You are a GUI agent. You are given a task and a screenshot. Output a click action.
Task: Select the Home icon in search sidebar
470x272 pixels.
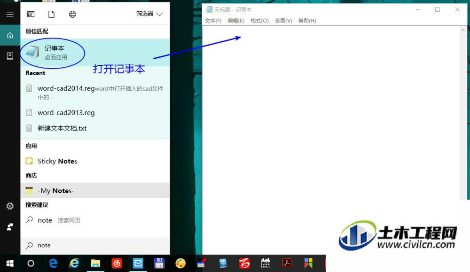[10, 35]
